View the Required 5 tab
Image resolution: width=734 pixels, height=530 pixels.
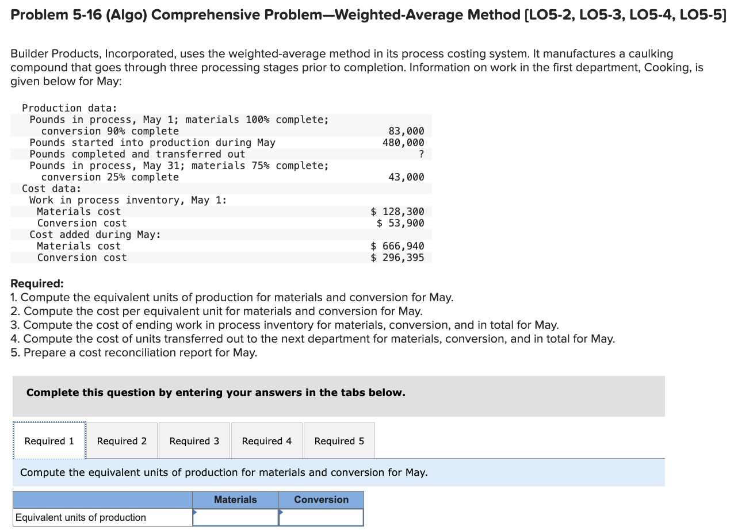(x=339, y=441)
